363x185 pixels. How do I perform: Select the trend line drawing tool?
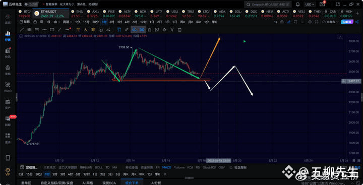22,30
